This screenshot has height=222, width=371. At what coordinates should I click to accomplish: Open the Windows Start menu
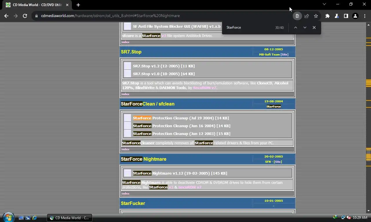(x=8, y=217)
